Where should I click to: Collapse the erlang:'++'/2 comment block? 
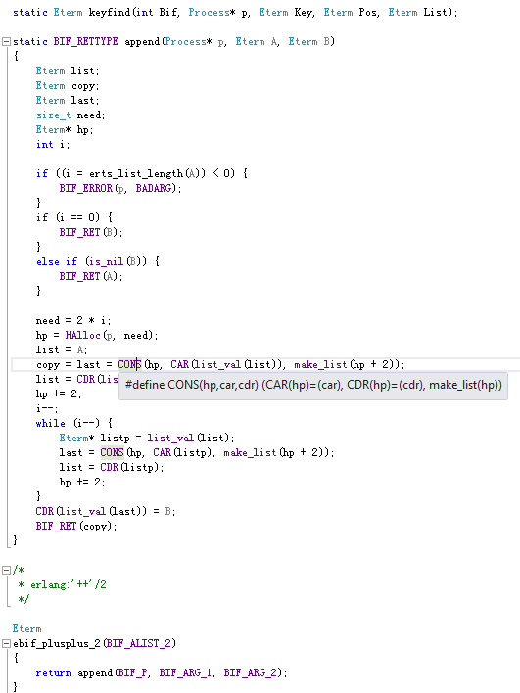6,570
